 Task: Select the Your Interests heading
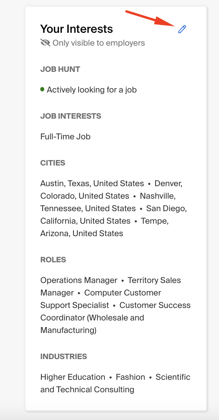click(77, 28)
